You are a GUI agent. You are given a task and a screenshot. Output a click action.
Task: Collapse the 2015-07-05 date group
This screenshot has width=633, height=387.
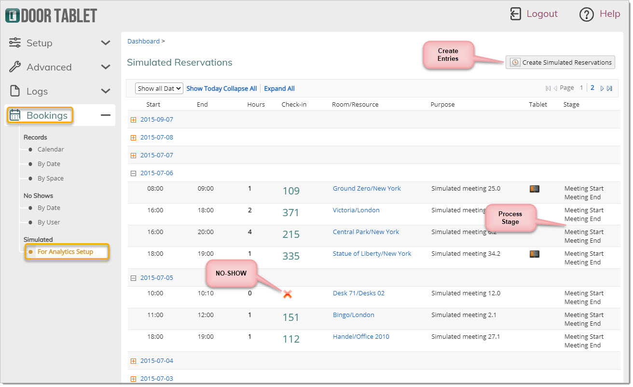134,278
